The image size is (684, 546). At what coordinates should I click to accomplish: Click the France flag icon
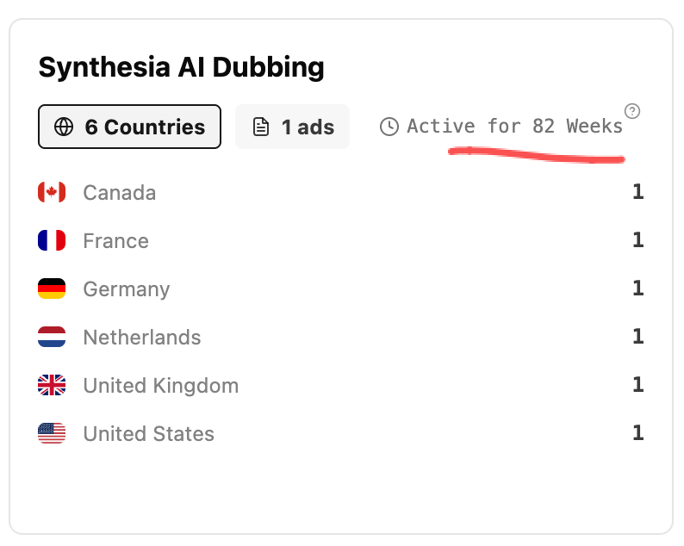52,240
